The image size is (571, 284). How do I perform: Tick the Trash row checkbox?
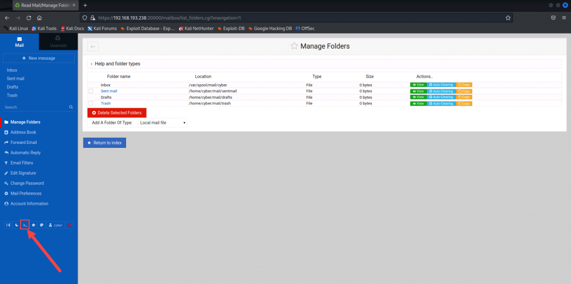point(91,104)
